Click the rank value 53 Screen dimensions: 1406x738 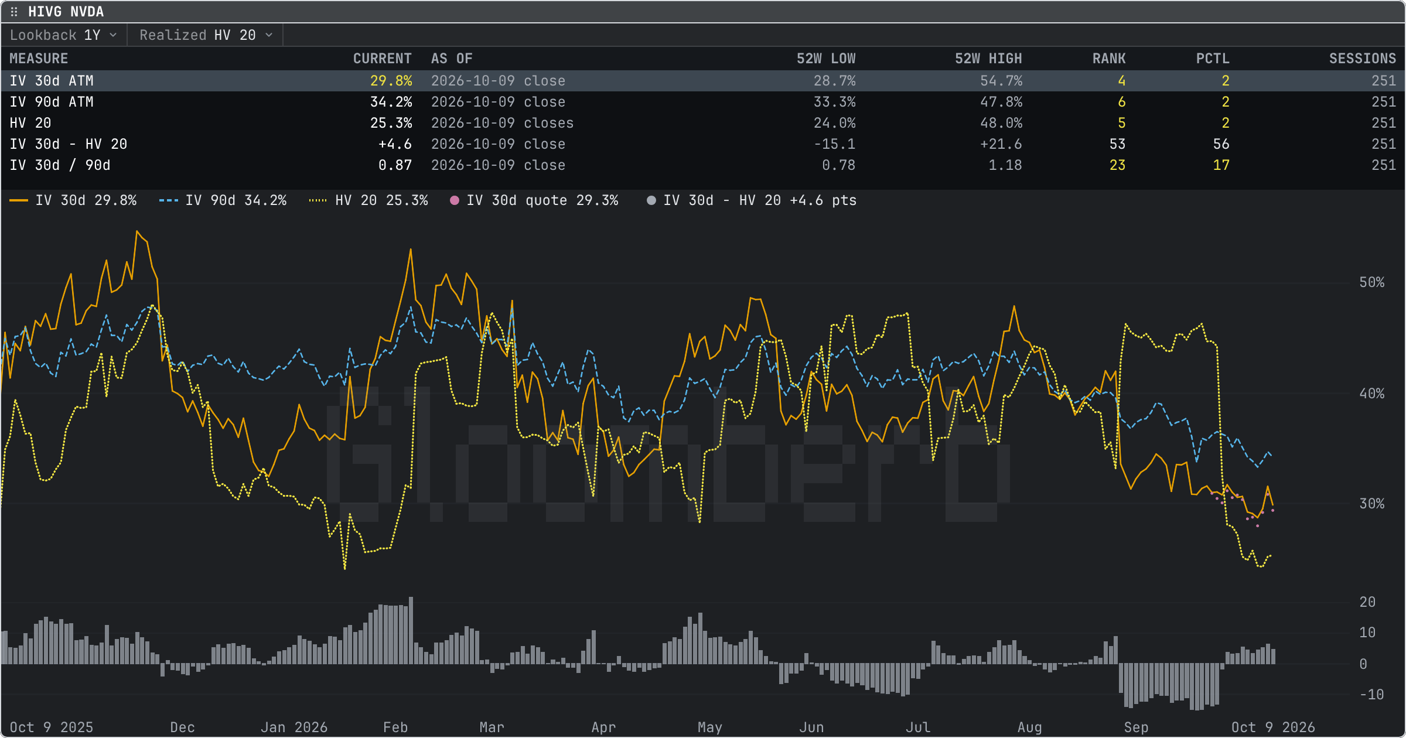(1117, 144)
